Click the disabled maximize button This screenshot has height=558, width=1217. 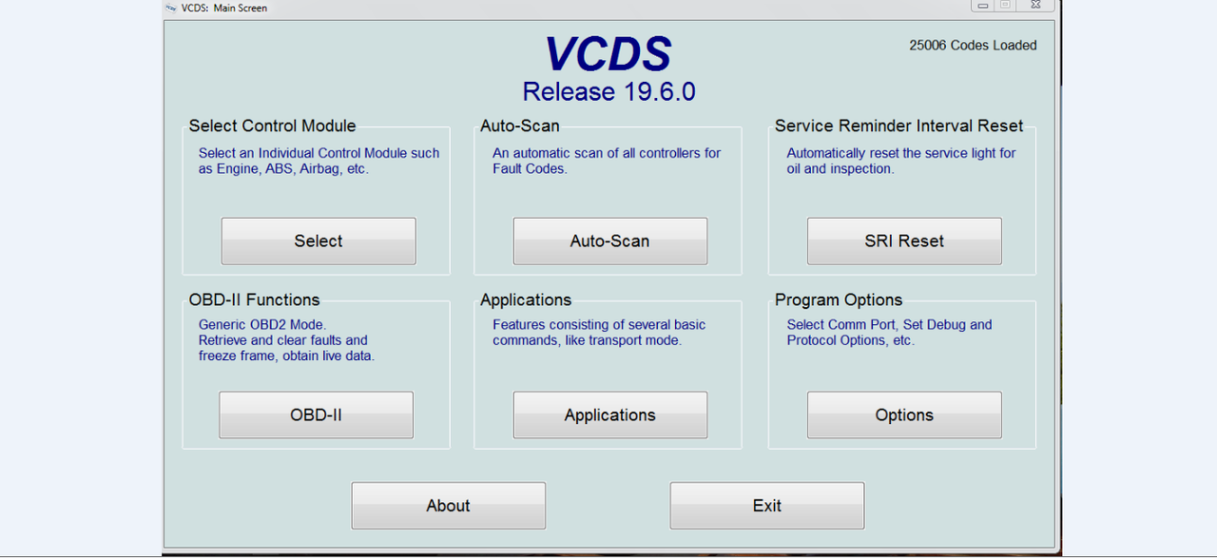tap(1005, 6)
